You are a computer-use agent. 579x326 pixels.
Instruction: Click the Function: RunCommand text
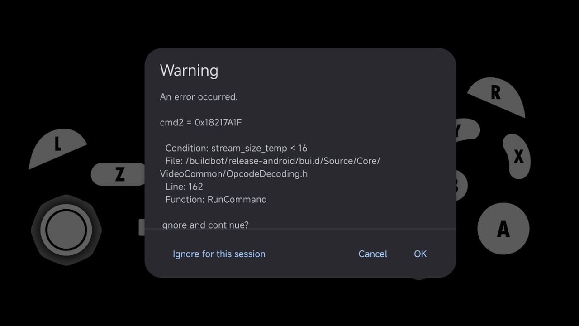(216, 199)
